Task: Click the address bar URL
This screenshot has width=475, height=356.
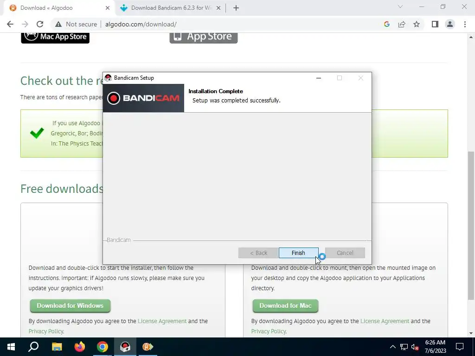Action: (141, 24)
